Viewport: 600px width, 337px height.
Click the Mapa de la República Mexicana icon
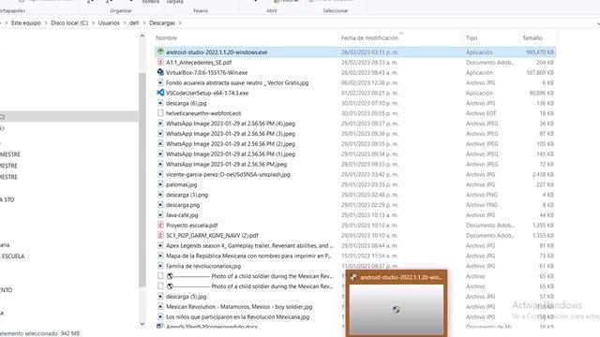pyautogui.click(x=160, y=256)
